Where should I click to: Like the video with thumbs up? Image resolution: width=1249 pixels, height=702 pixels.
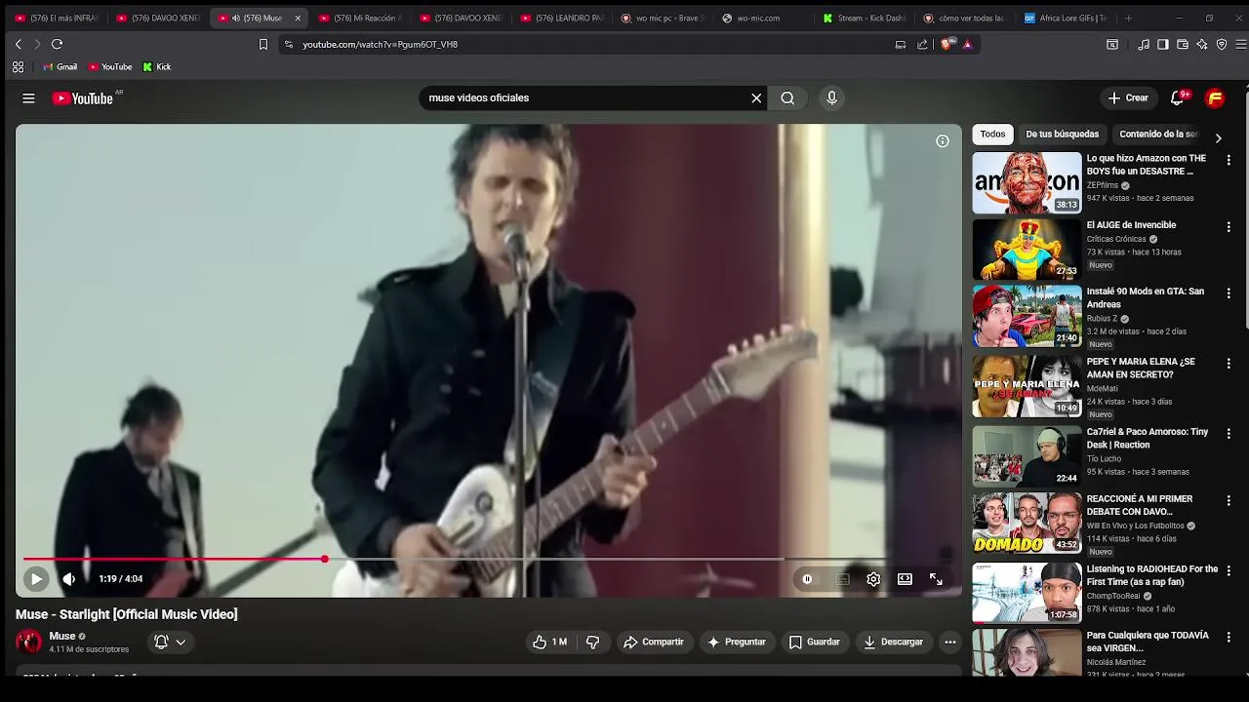pos(549,643)
